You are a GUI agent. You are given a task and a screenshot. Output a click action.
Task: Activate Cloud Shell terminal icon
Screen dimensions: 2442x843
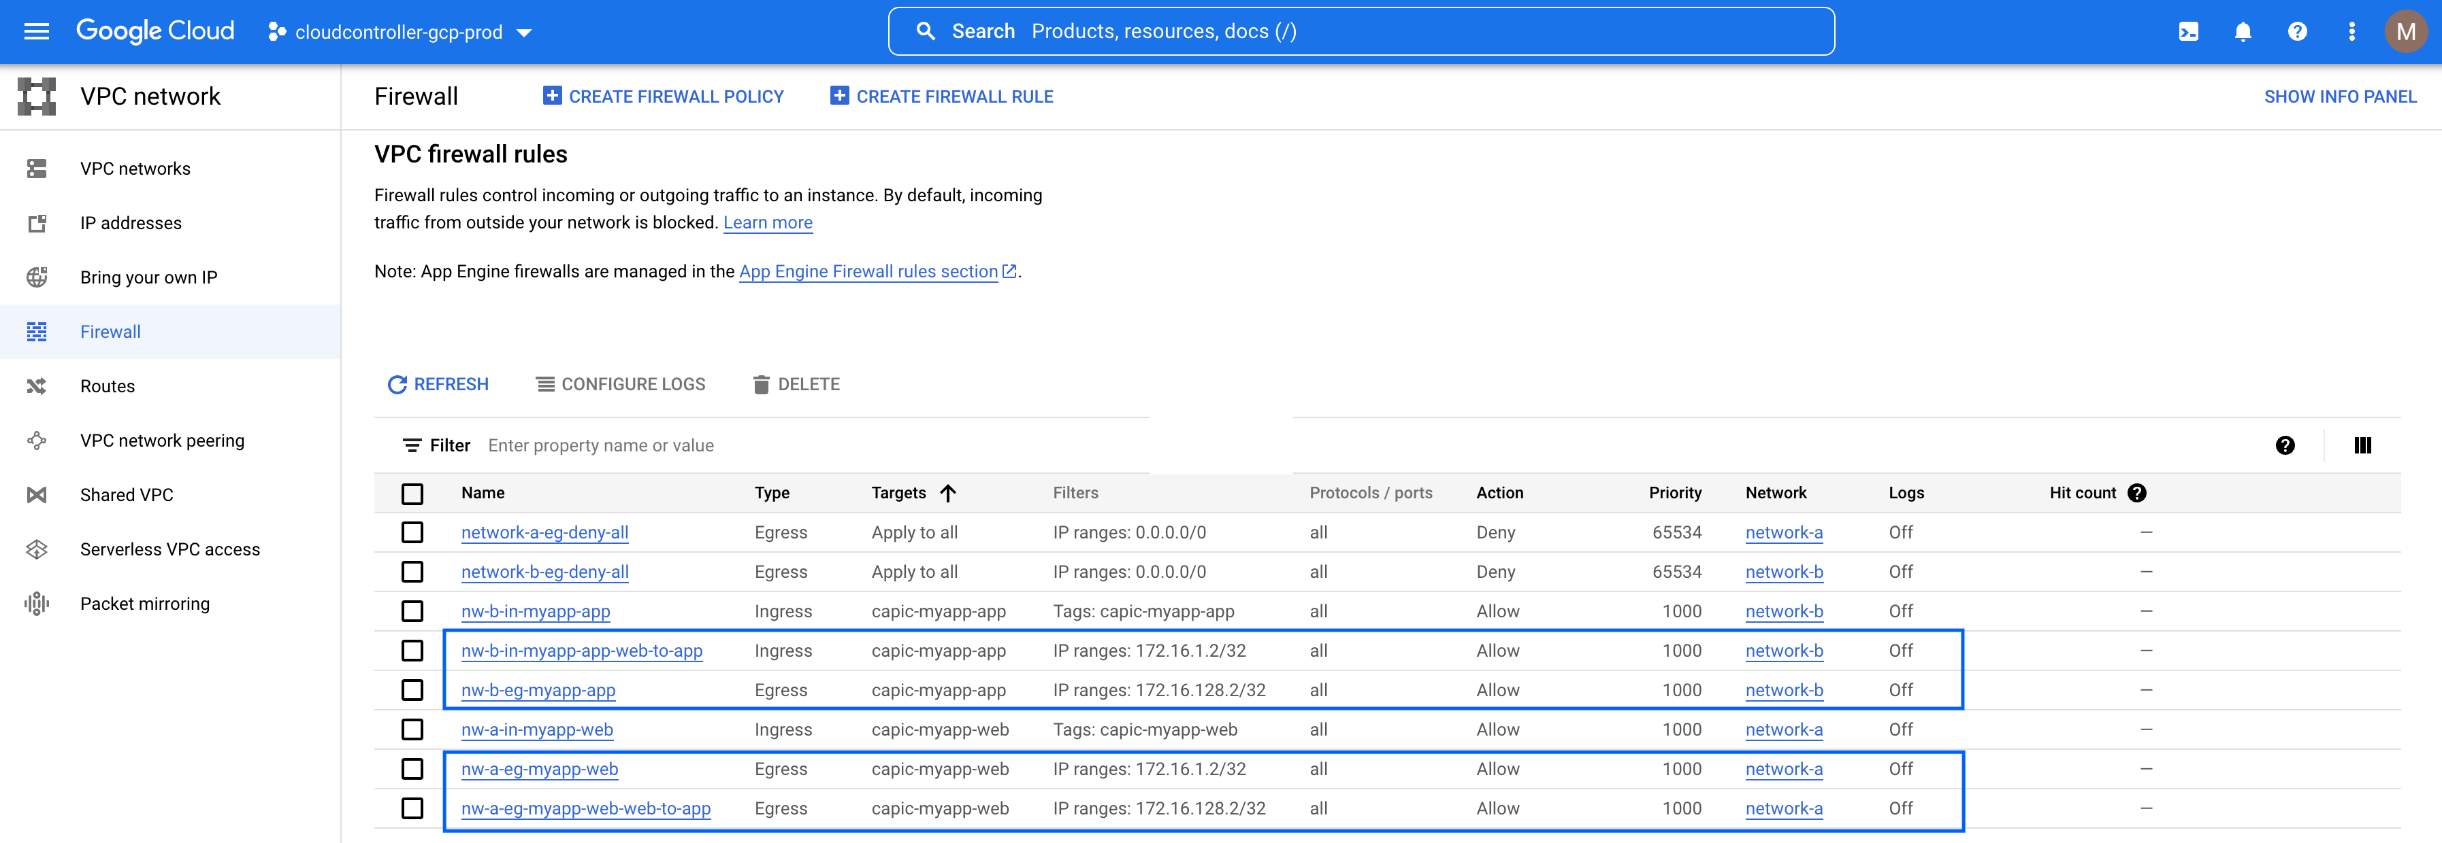[2188, 31]
